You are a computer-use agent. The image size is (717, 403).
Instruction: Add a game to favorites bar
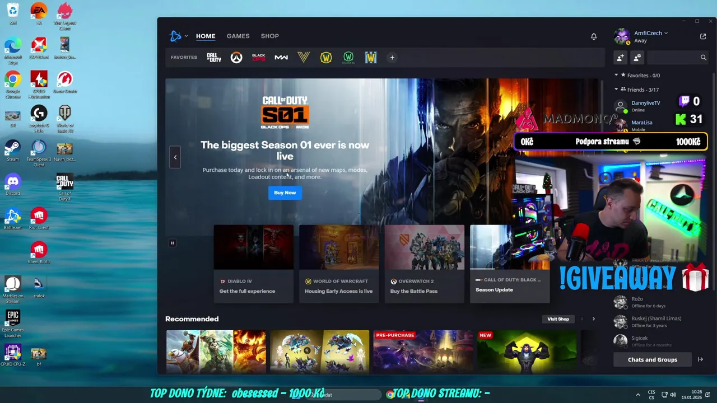tap(392, 57)
